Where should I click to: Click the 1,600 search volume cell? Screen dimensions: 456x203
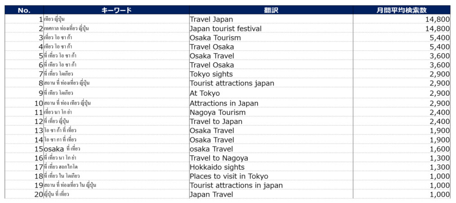(x=402, y=149)
